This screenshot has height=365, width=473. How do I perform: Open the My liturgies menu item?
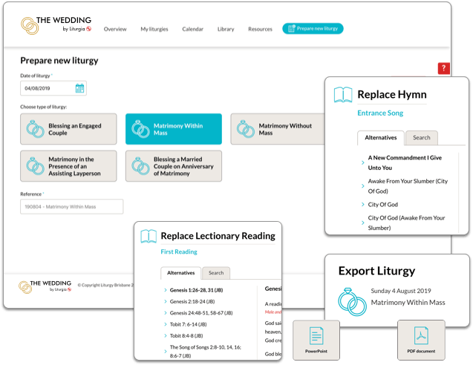pyautogui.click(x=154, y=29)
